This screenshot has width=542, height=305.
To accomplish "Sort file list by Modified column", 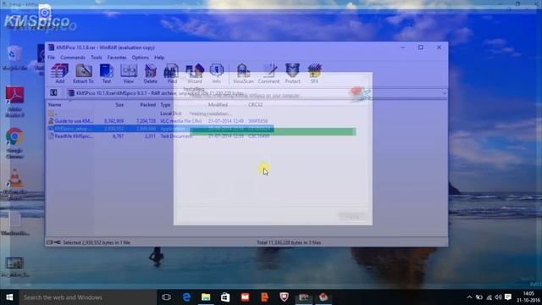I will [218, 104].
